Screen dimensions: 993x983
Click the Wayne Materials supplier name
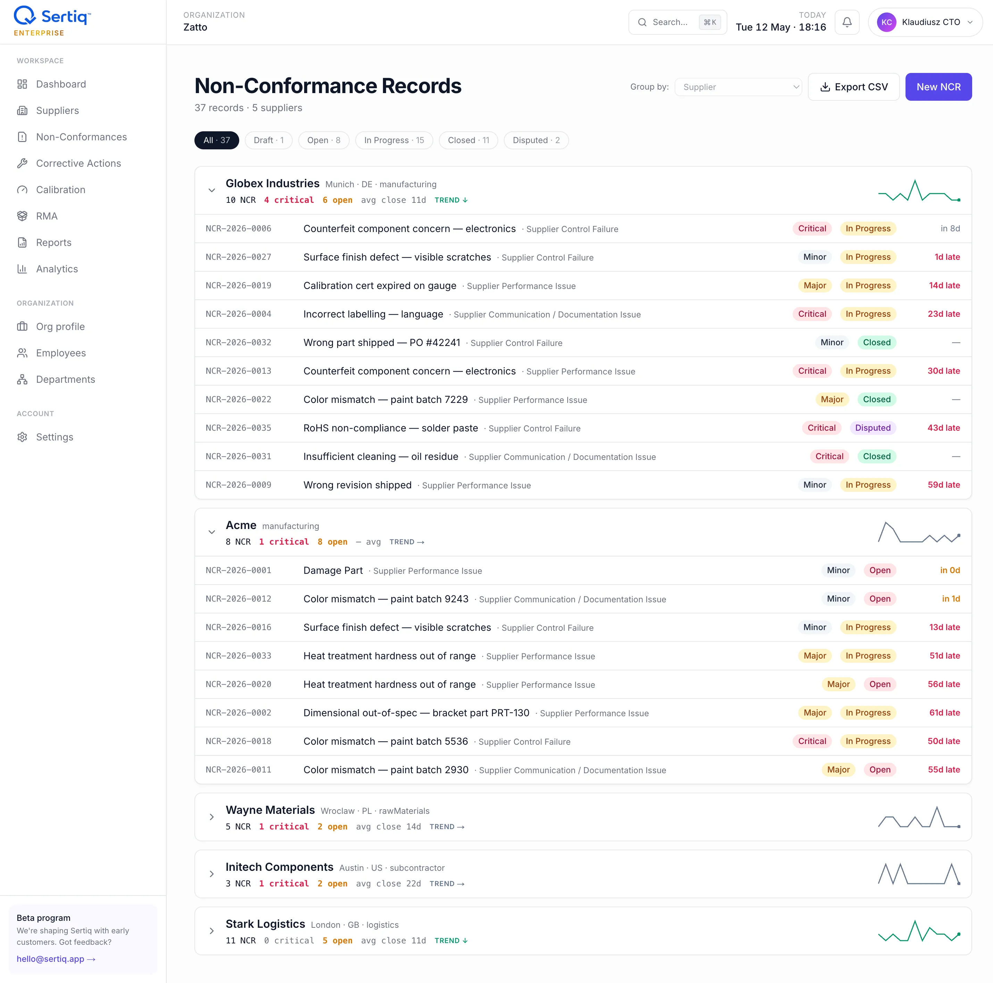pos(270,810)
